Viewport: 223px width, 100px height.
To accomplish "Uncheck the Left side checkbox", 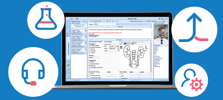I will coord(110,46).
